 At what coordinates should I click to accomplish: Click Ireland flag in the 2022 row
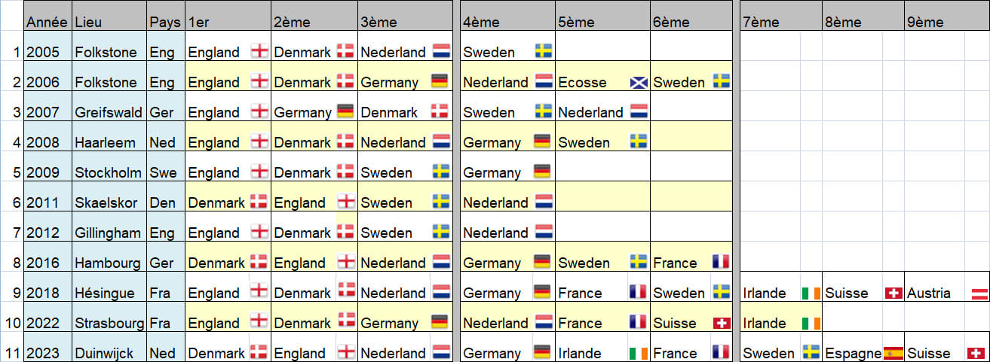point(811,322)
